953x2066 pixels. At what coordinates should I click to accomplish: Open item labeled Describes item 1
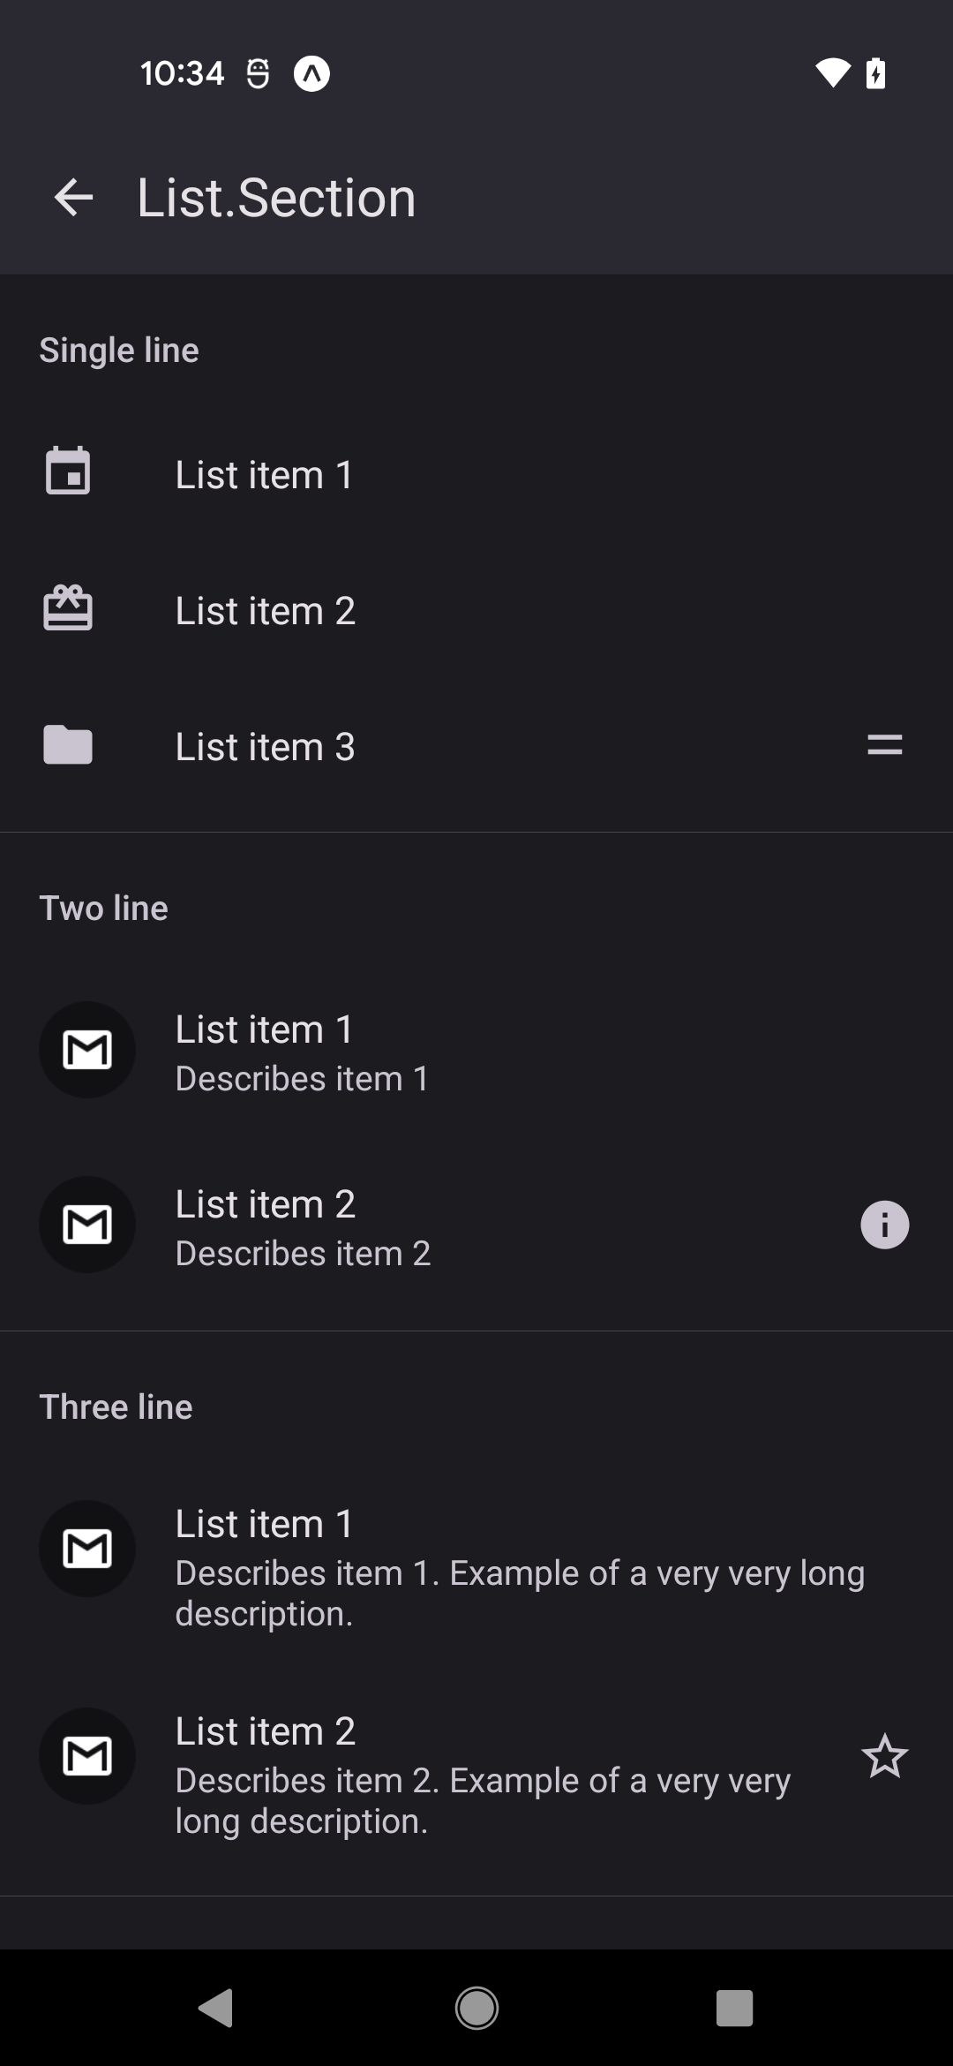pyautogui.click(x=302, y=1079)
